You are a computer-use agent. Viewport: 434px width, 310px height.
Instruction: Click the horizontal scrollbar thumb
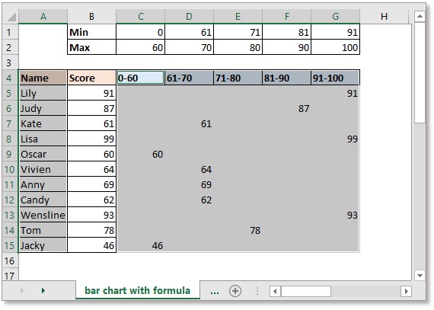[306, 291]
